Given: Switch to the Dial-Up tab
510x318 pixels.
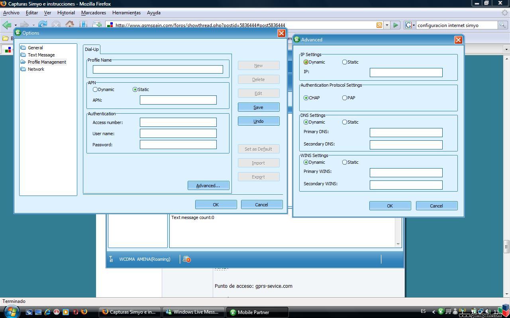Looking at the screenshot, I should [x=92, y=49].
